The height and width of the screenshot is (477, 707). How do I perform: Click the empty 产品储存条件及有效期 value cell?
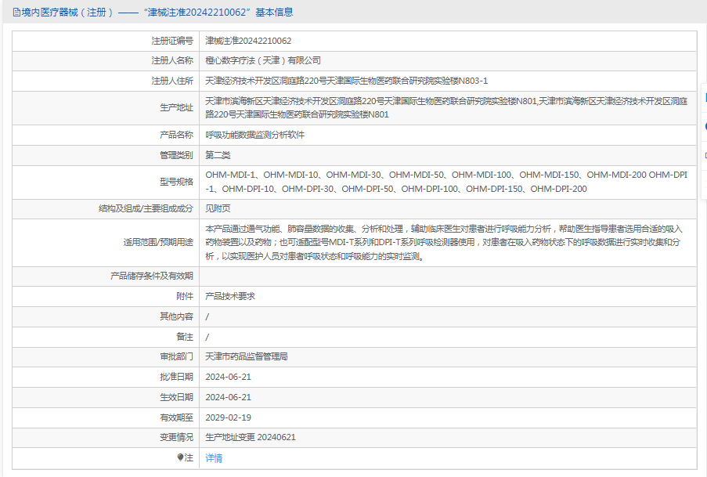[x=448, y=276]
